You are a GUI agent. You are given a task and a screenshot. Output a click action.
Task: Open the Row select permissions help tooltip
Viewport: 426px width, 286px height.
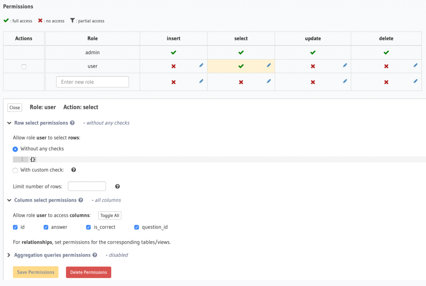click(73, 123)
